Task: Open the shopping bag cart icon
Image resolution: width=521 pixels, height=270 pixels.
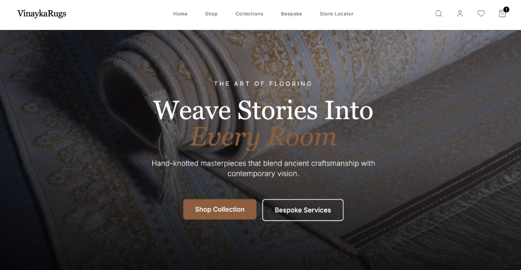Action: [x=502, y=14]
